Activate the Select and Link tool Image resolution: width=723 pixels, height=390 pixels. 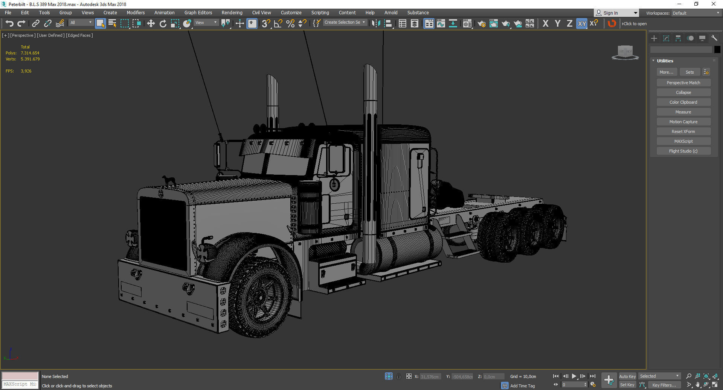pyautogui.click(x=35, y=24)
